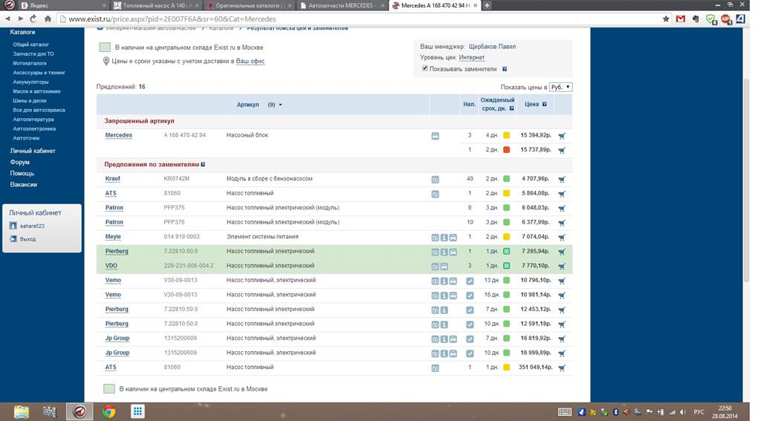The image size is (761, 421).
Task: Switch to Топливный насос A 140 tab
Action: click(156, 5)
